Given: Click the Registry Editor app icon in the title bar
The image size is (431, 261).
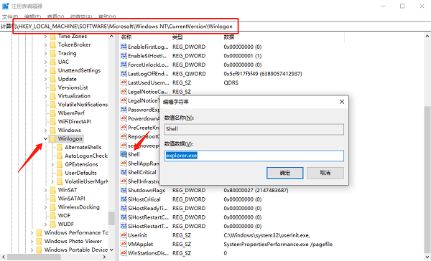Looking at the screenshot, I should point(6,6).
